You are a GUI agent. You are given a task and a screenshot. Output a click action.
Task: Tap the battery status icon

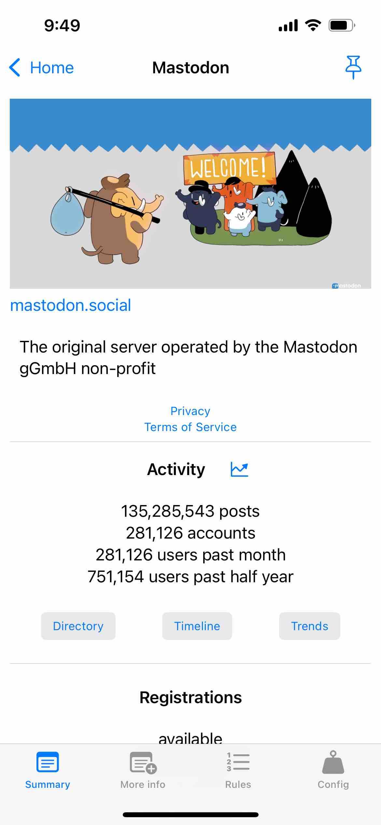coord(342,25)
